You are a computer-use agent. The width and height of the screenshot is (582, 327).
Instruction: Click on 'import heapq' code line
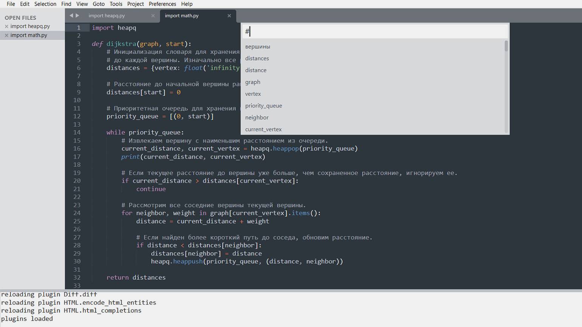(x=114, y=28)
